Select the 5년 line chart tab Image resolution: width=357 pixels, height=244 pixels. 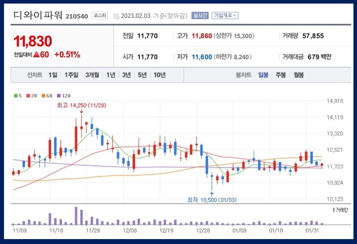(142, 75)
